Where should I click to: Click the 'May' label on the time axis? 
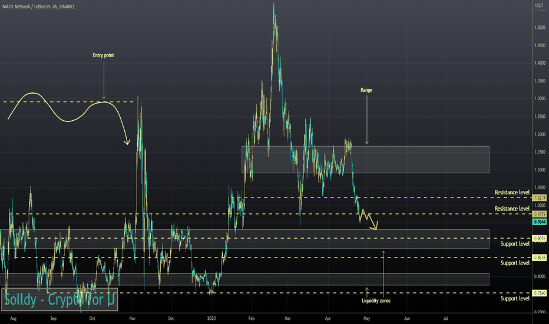click(x=366, y=319)
